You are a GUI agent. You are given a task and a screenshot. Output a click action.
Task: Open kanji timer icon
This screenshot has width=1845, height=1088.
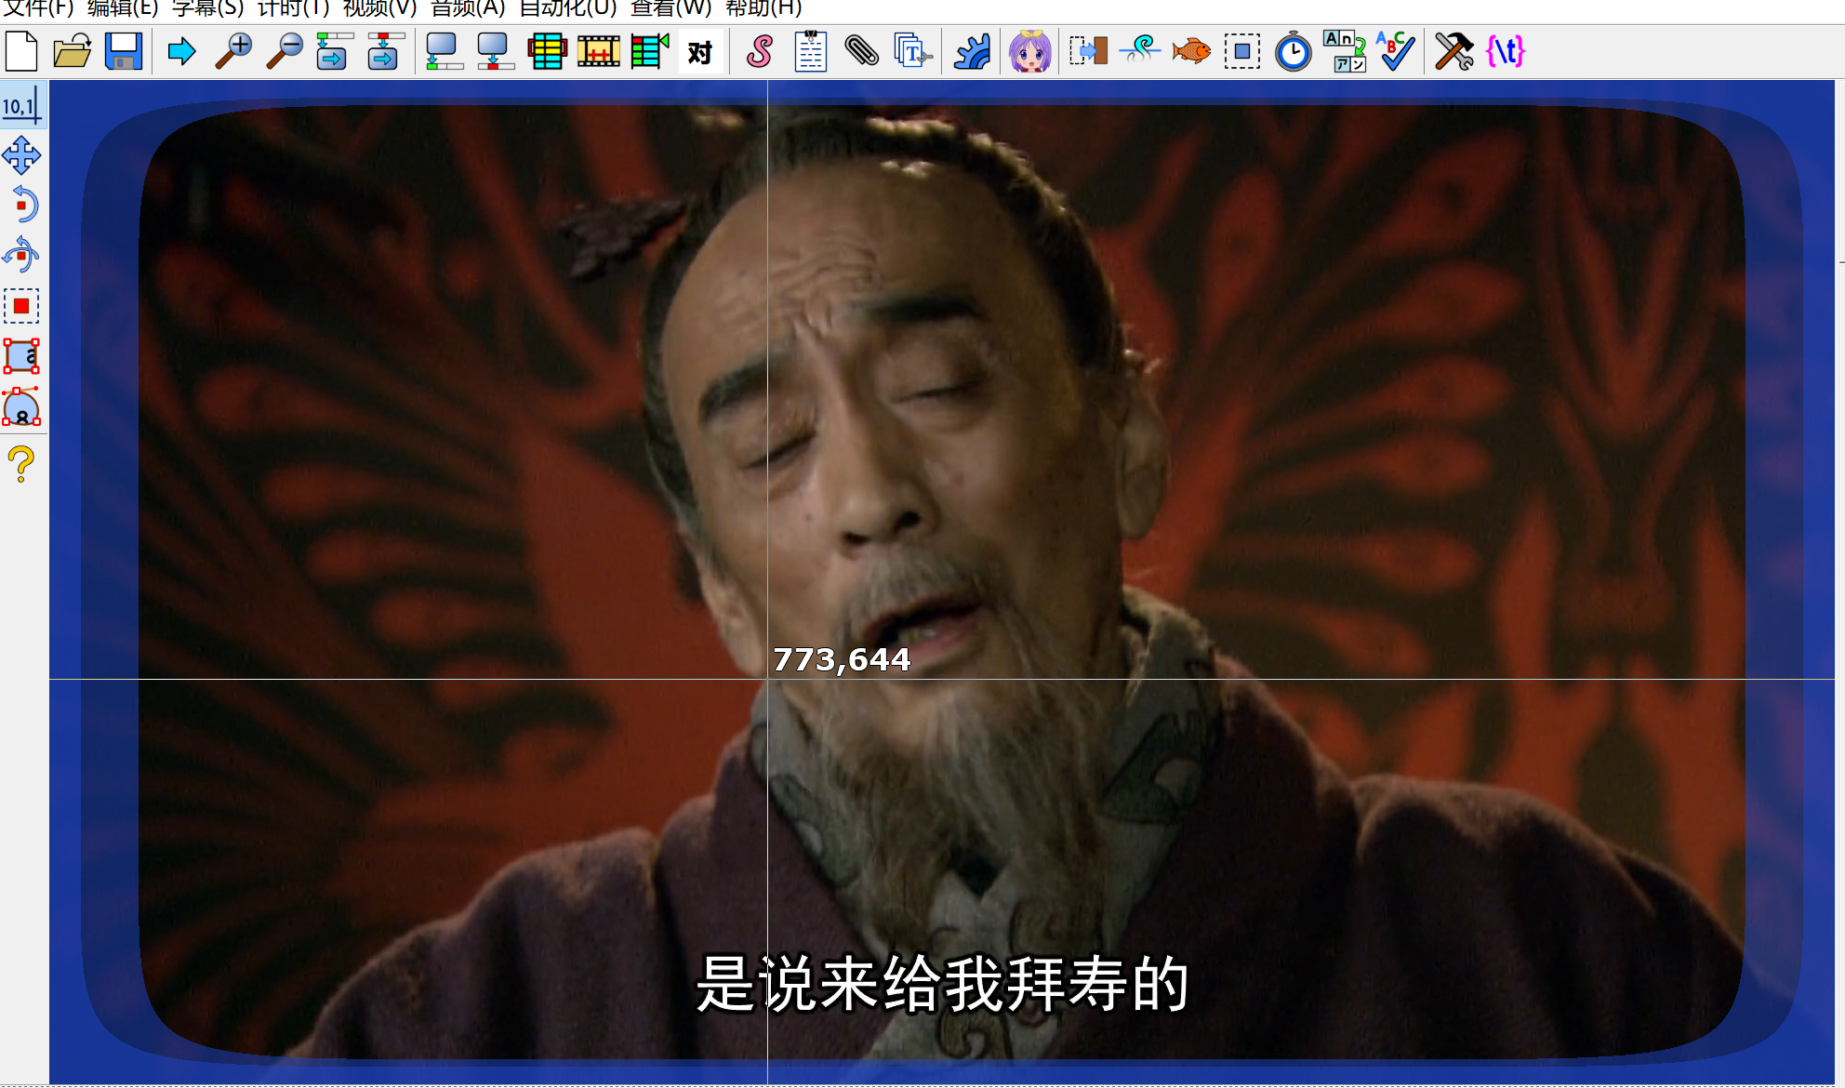1345,51
